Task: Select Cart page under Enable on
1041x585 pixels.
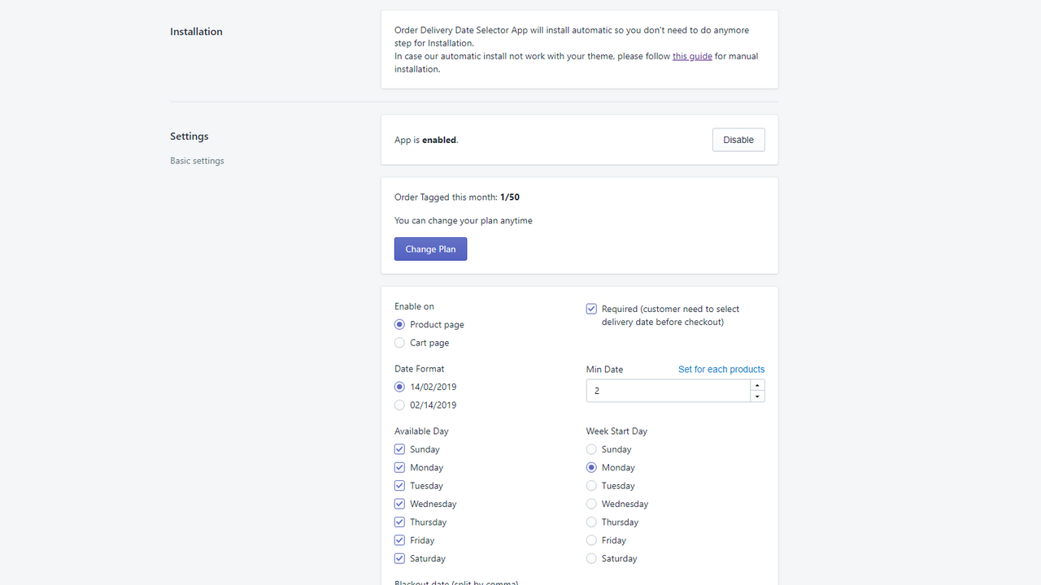Action: (x=399, y=342)
